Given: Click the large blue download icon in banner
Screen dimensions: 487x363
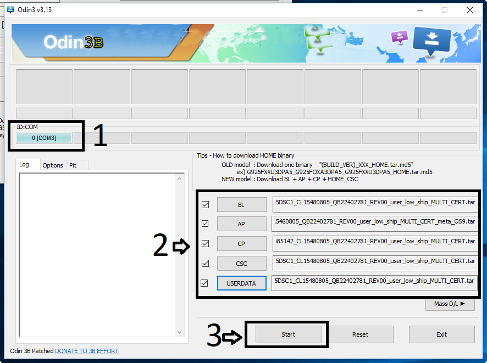Looking at the screenshot, I should pos(431,41).
